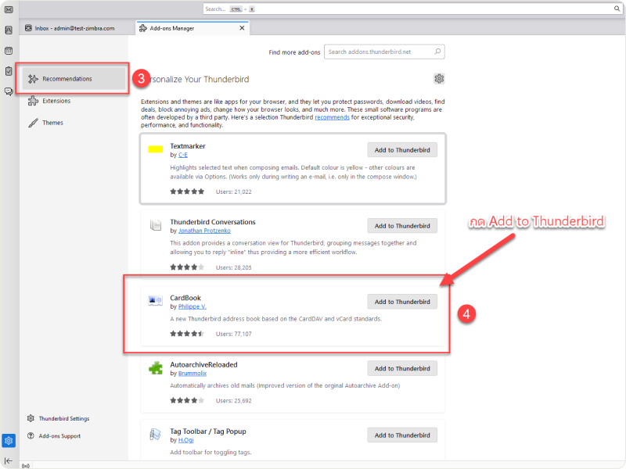
Task: Click the Textmarker star rating
Action: point(187,192)
